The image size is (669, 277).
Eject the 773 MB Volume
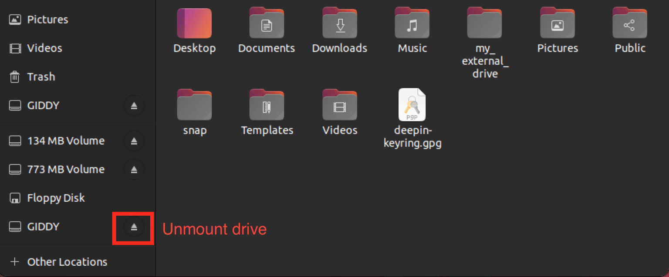click(x=134, y=170)
